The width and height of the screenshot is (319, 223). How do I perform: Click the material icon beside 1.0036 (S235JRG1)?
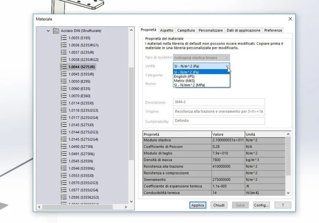click(x=63, y=45)
